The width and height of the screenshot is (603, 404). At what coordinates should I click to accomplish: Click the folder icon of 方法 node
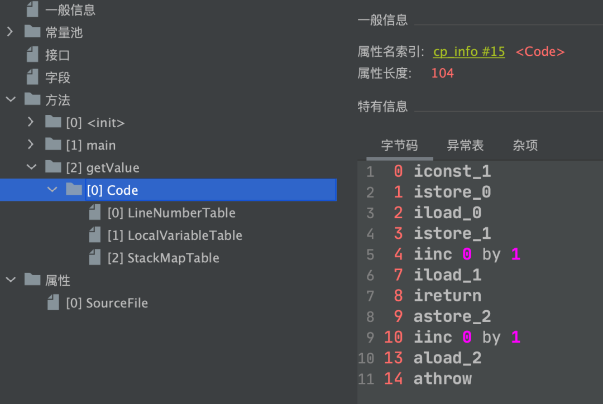(x=32, y=100)
